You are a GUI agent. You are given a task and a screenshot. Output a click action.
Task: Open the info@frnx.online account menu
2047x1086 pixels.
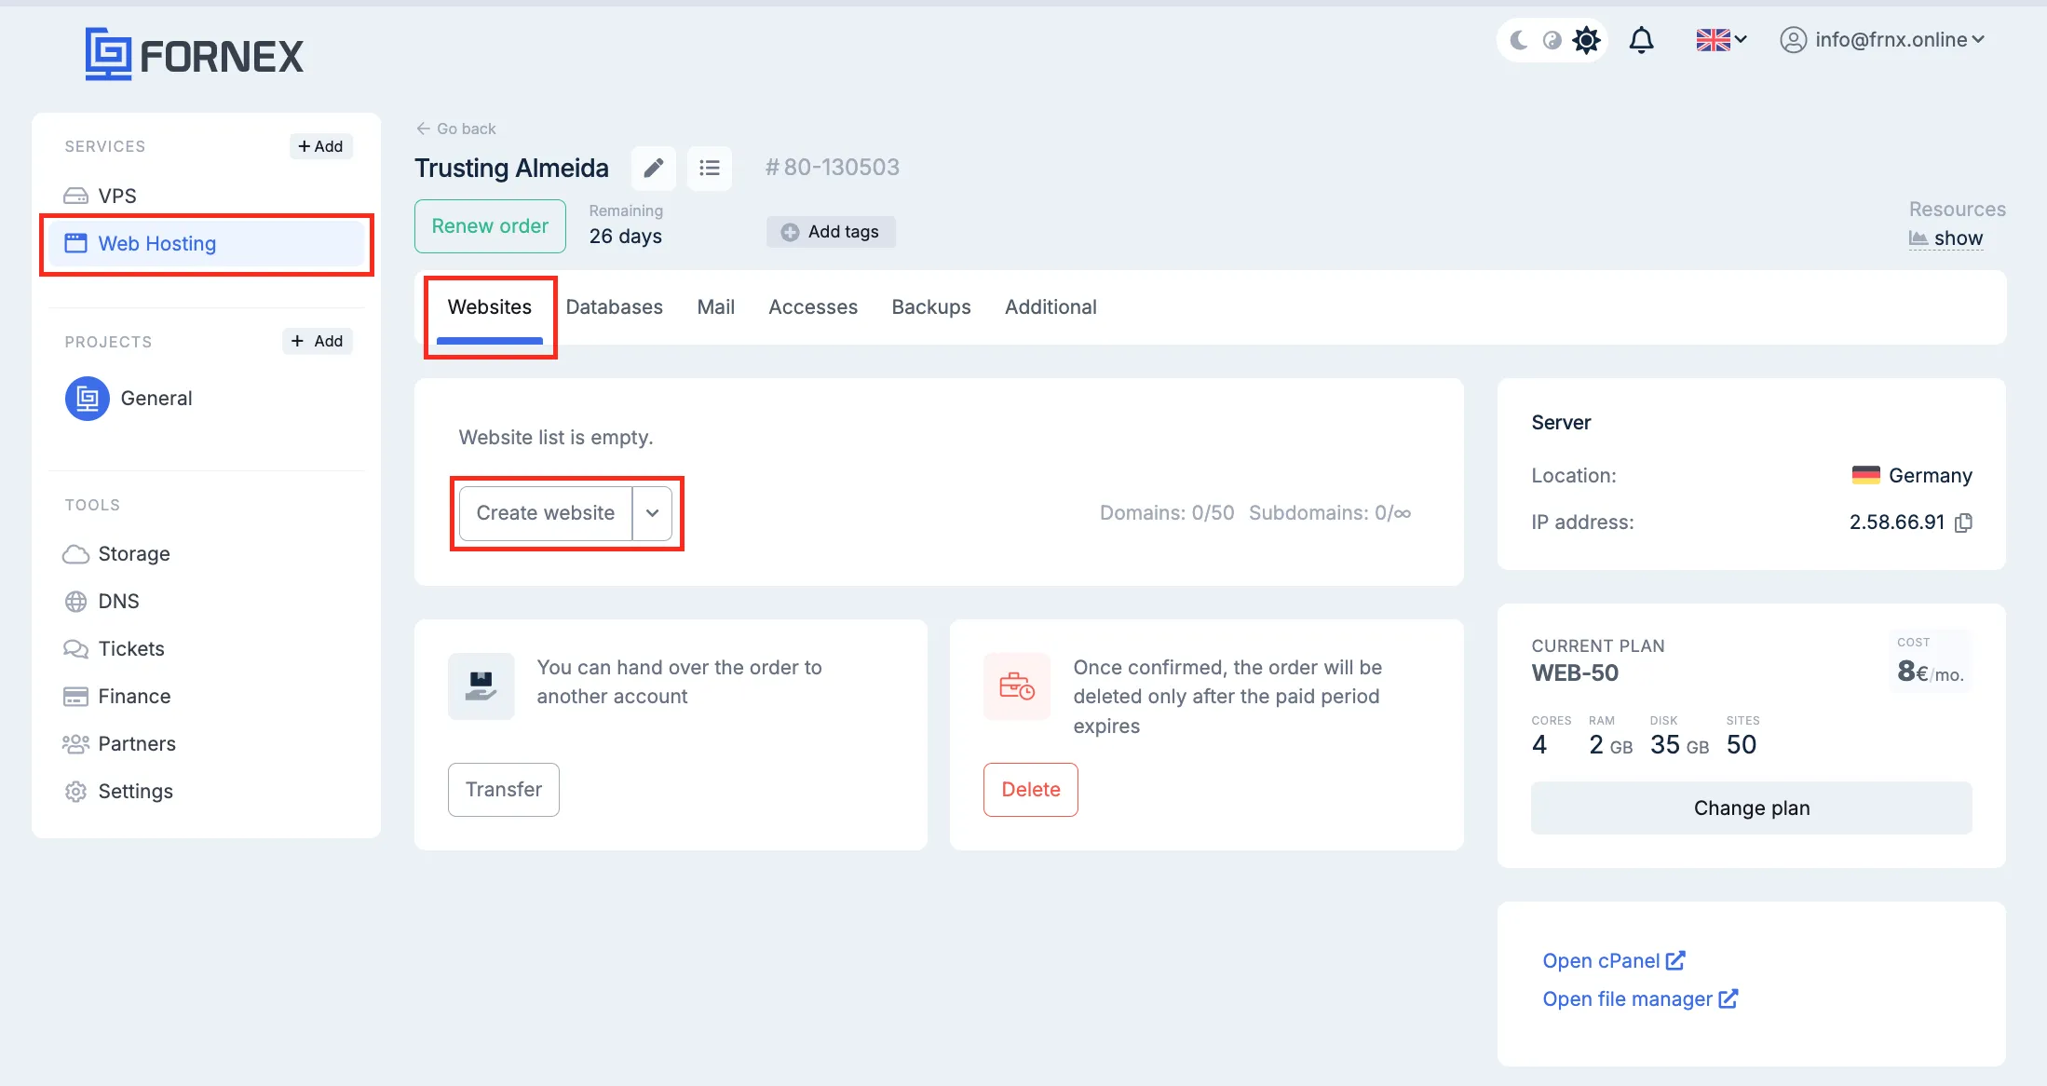coord(1882,40)
